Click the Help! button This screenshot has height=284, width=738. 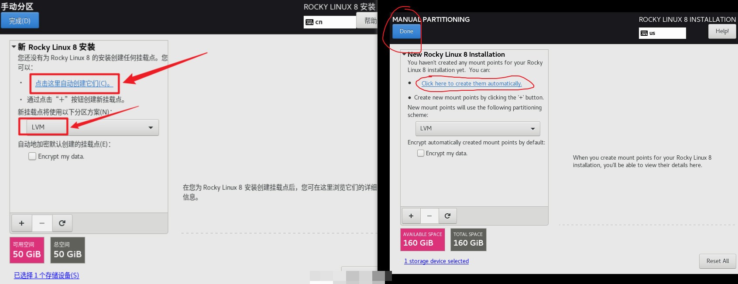point(722,31)
